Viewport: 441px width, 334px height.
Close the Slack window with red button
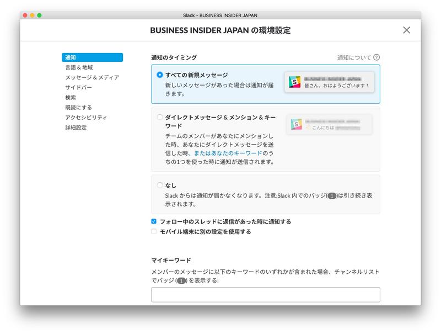pos(25,15)
